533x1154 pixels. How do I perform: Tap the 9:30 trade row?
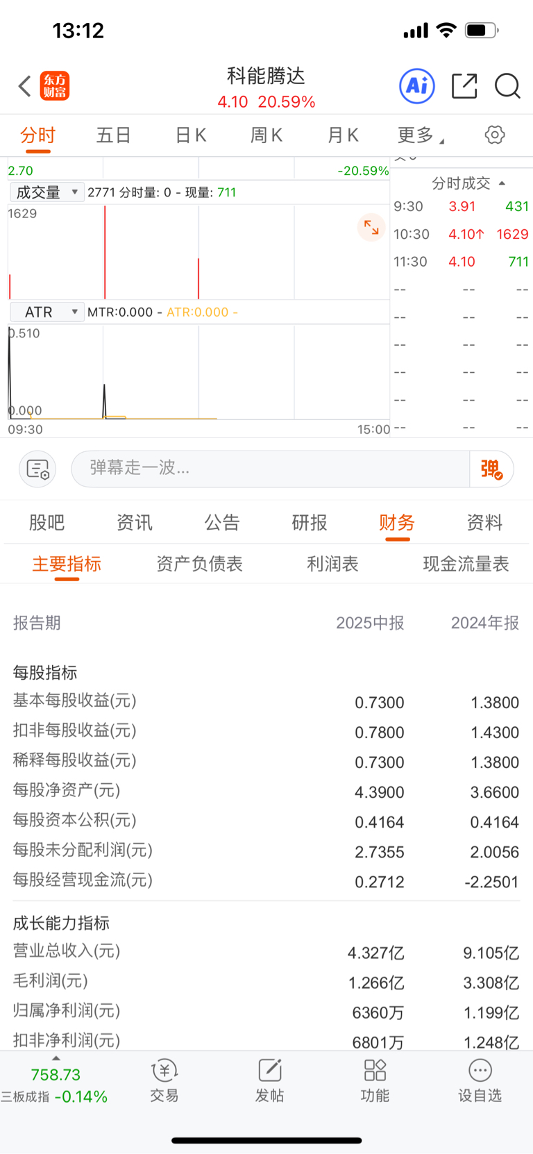tap(461, 206)
